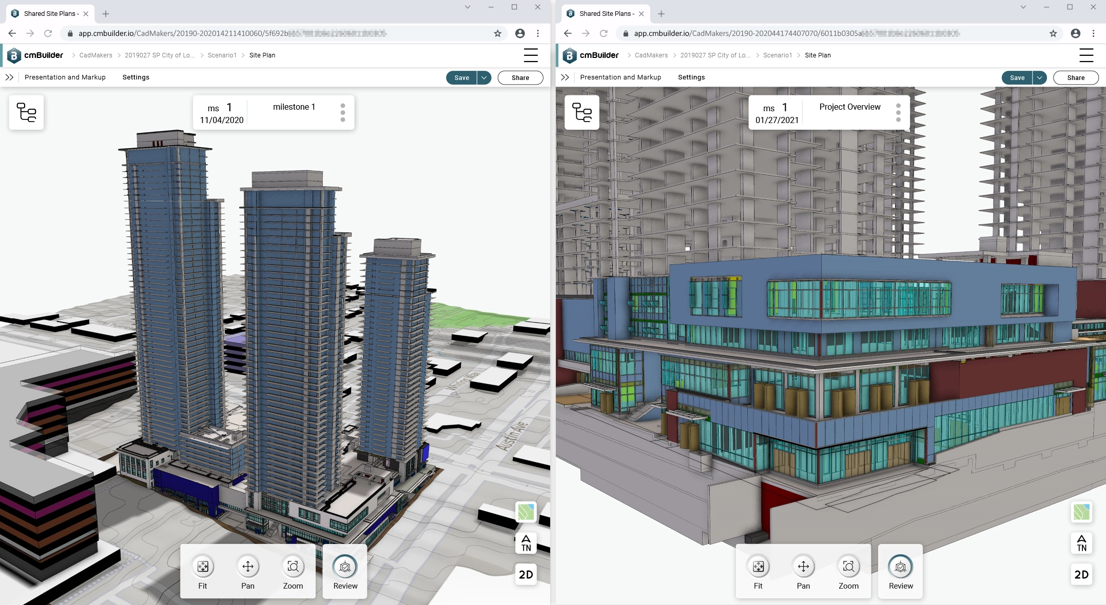1106x605 pixels.
Task: Activate the Review tool in right window
Action: (x=901, y=572)
